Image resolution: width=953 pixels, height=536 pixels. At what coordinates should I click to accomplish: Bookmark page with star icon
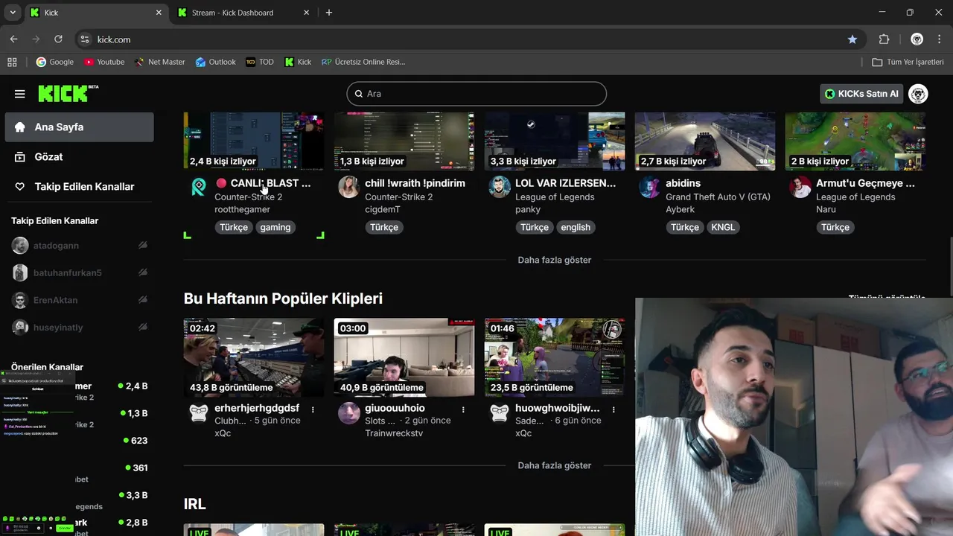pos(852,39)
